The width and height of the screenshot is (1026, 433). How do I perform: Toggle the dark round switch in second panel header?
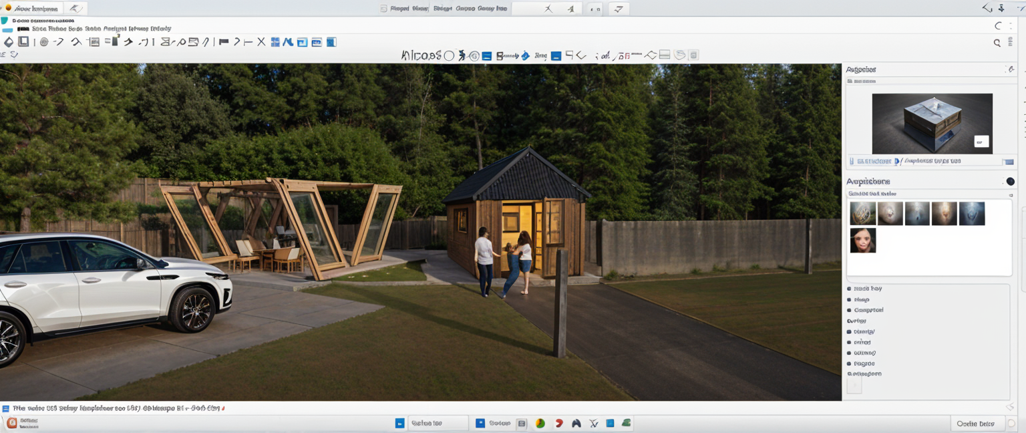click(1010, 182)
